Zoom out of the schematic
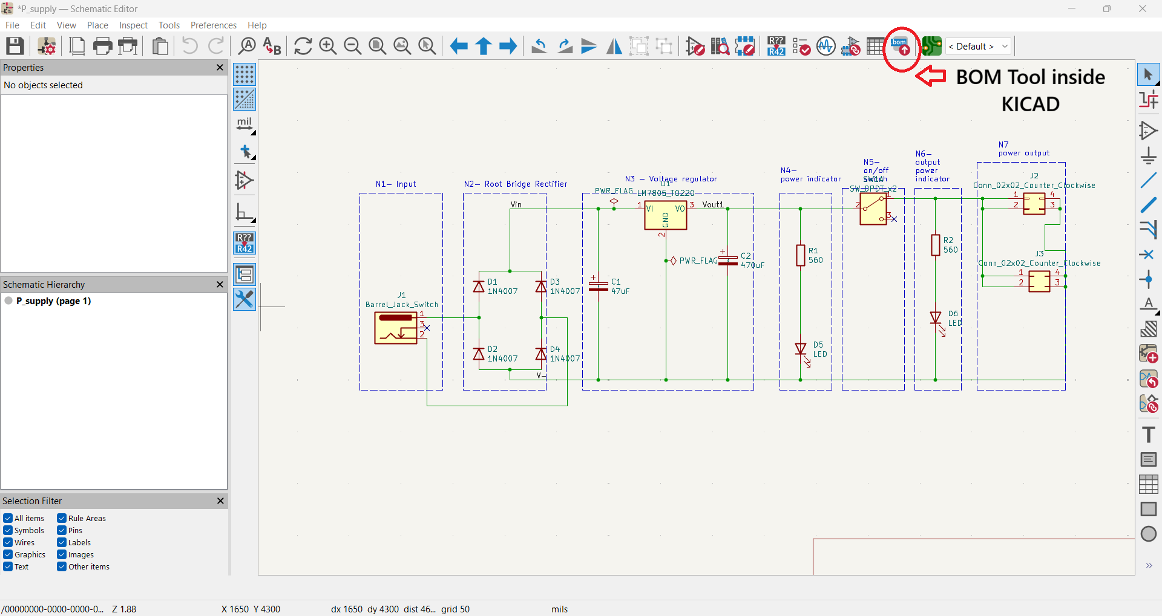The image size is (1162, 616). (352, 46)
